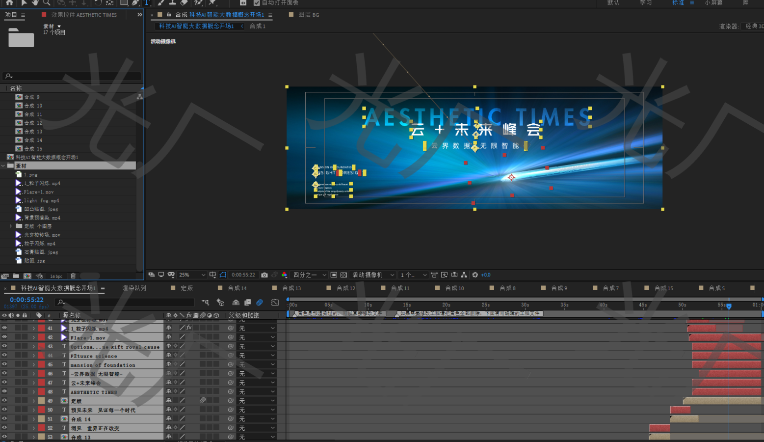This screenshot has width=764, height=442.
Task: Select the Type (T) tool in toolbar
Action: coord(147,3)
